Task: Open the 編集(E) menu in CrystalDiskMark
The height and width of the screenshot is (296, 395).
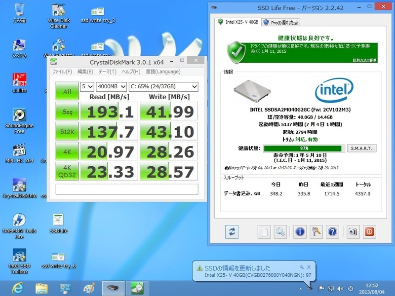Action: pos(85,72)
